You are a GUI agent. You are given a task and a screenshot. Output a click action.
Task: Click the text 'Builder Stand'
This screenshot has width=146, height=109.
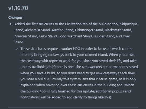104,36
